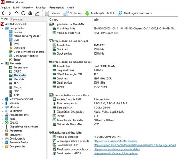Click the BIOS icon in tree
Viewport: 178px width, 159px height.
tap(11, 91)
